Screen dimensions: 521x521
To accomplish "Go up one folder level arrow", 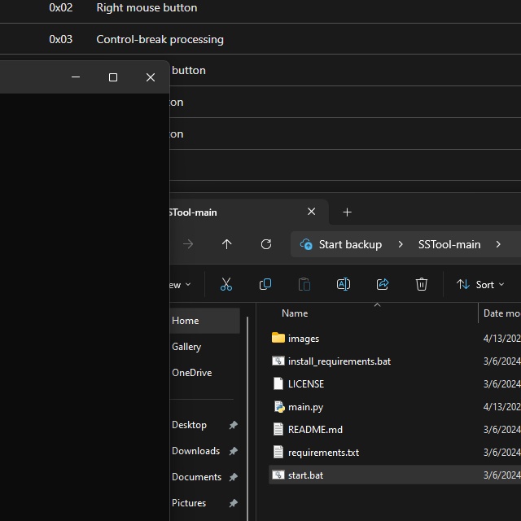I will (x=227, y=244).
